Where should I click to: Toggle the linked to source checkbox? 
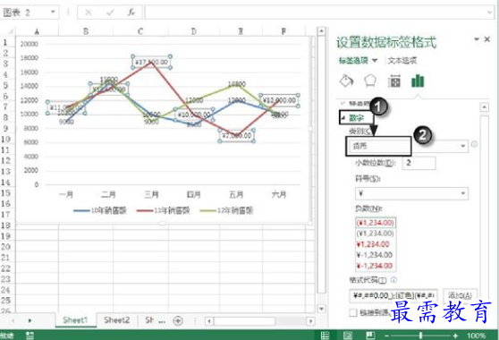353,313
